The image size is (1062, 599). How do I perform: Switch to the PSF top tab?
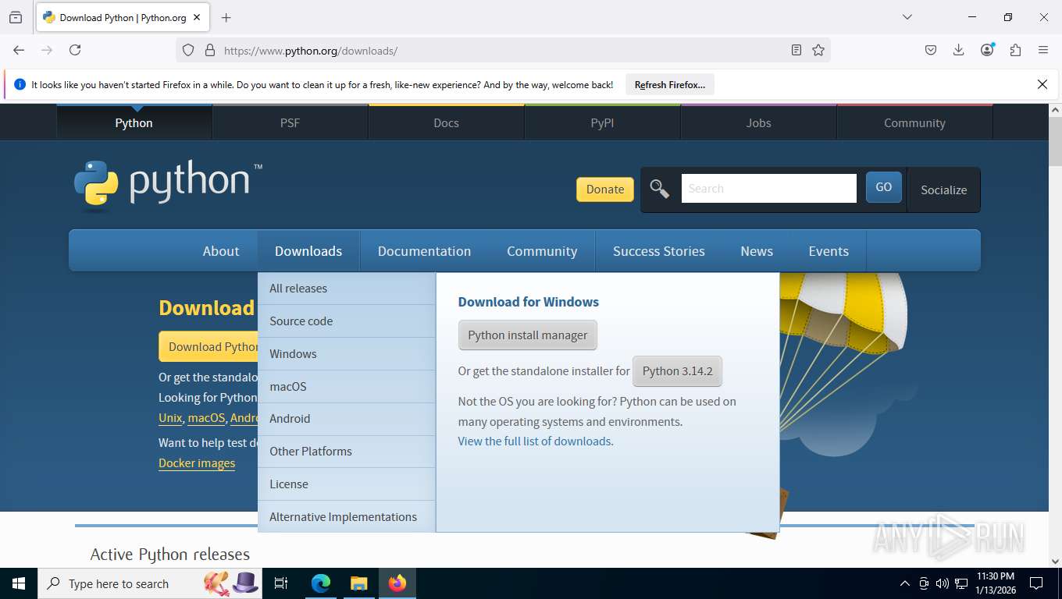290,122
